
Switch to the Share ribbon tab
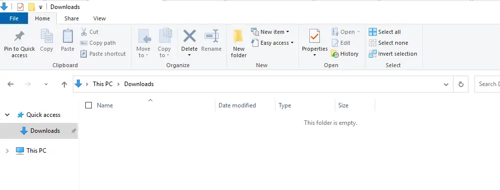pos(71,18)
